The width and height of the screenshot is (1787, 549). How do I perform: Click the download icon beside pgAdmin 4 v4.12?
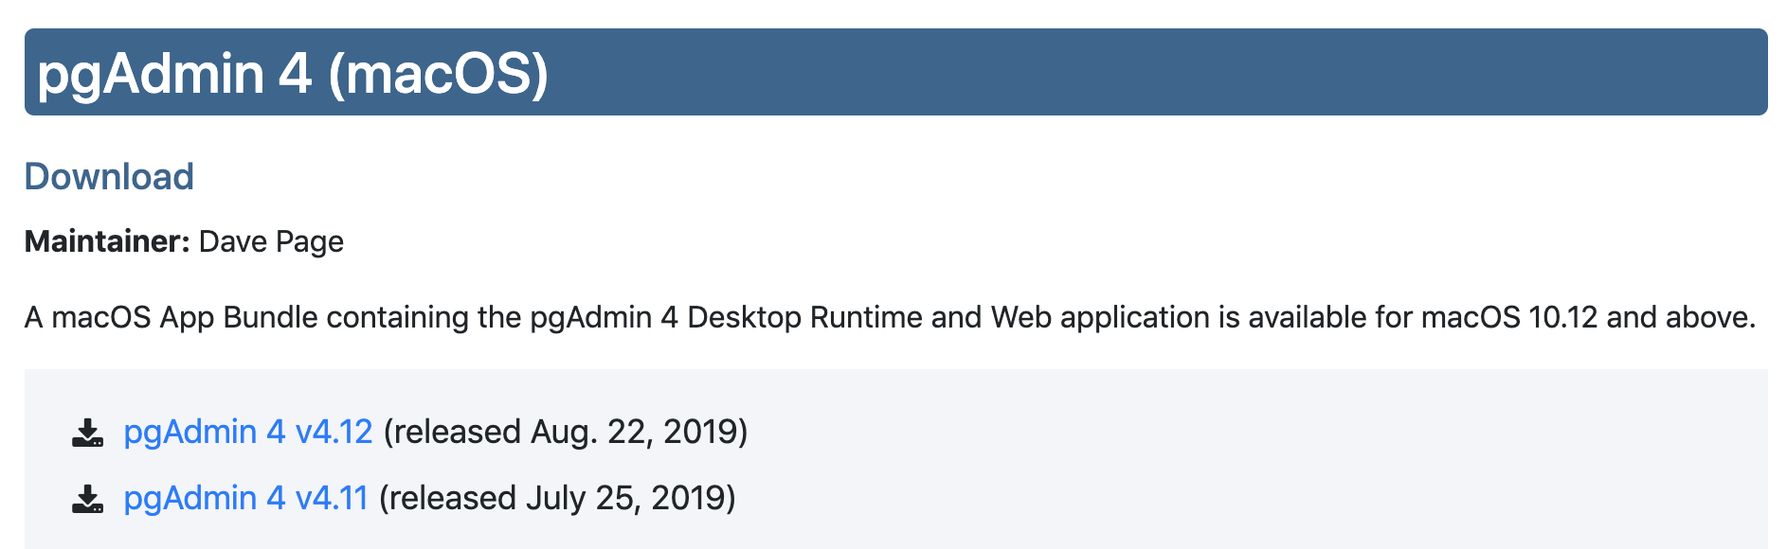[88, 433]
